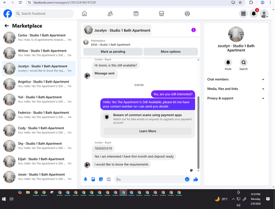Open the Marketplace storefront icon
This screenshot has width=275, height=209.
pos(162,14)
